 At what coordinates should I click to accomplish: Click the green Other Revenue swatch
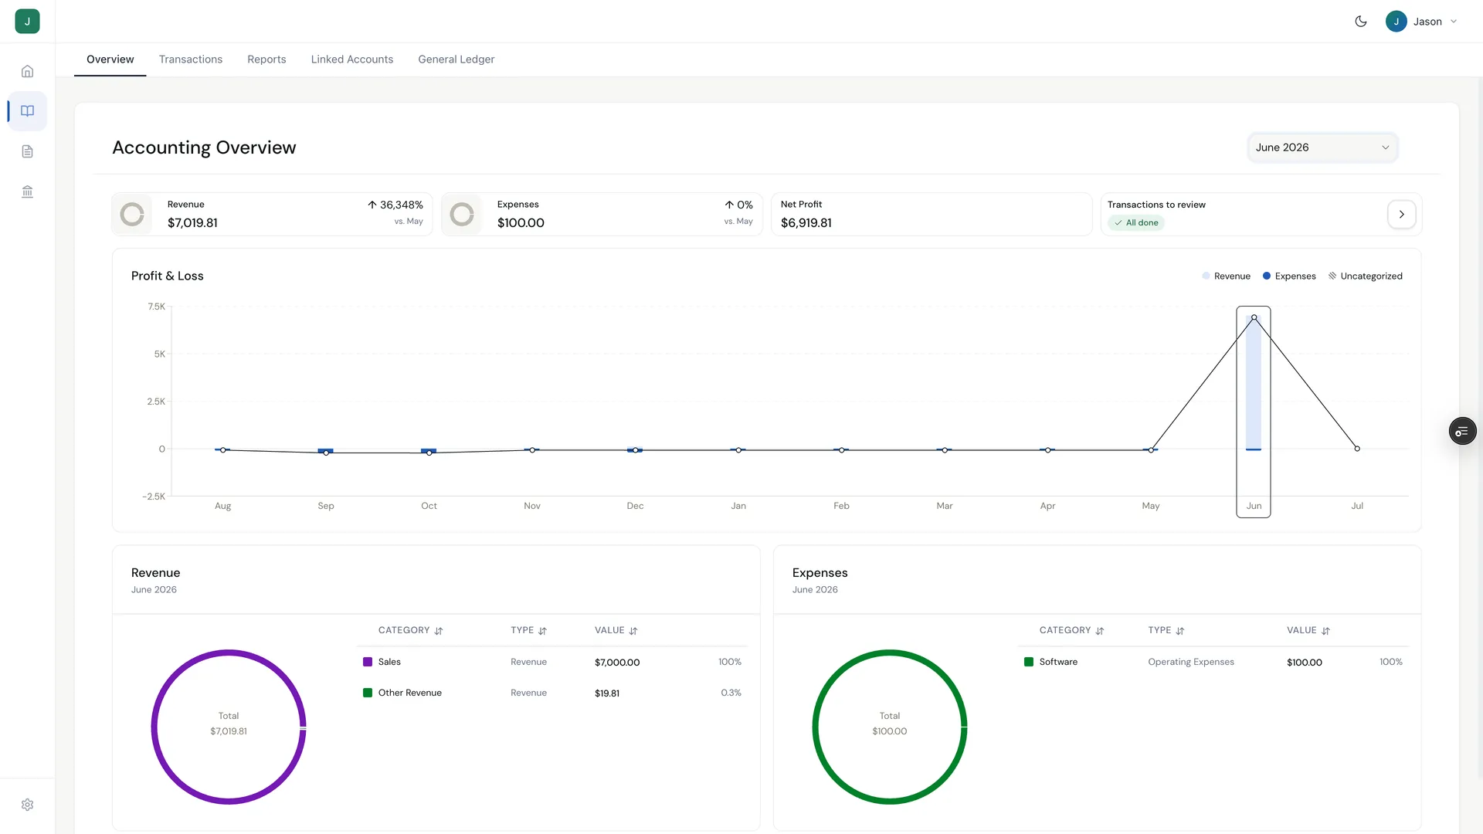click(368, 693)
